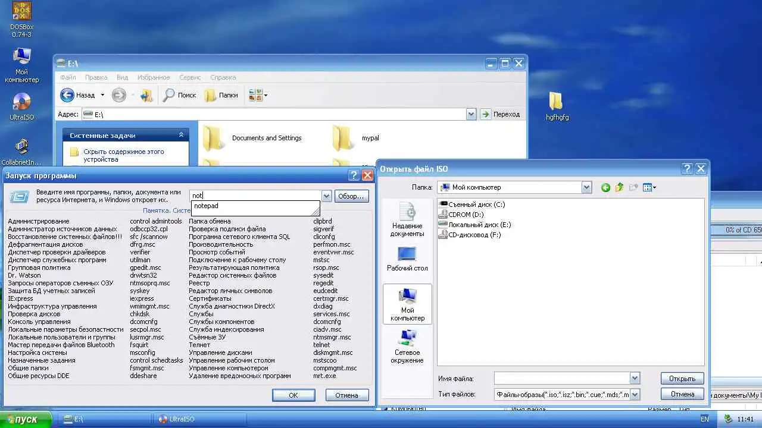Click Открыть button in Open ISO dialog
762x428 pixels.
[682, 378]
